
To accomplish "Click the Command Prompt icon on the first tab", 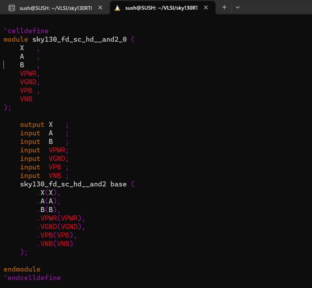I will point(12,7).
